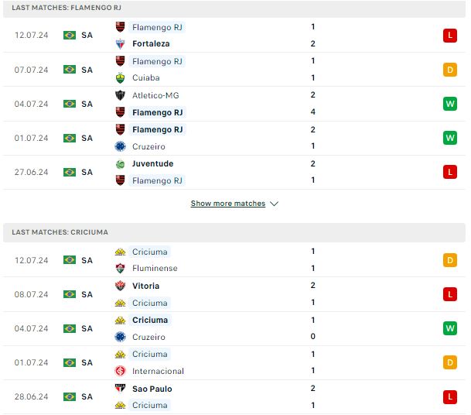Screen dimensions: 471x415
Task: Click Brazil flag on 12.07.24 Flamengo match
Action: (70, 35)
